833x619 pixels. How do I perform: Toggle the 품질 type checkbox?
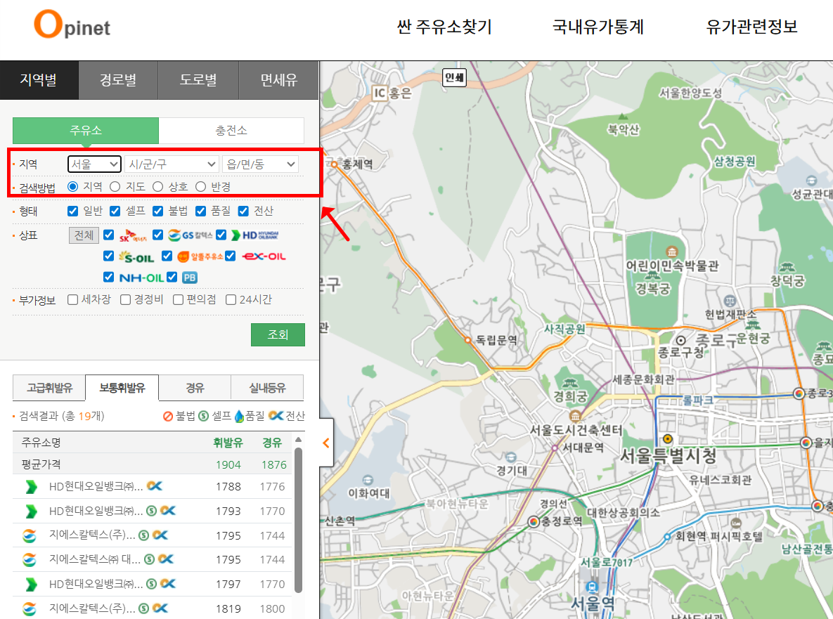coord(200,211)
